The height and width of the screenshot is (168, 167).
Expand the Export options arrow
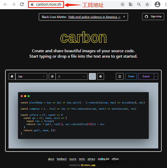156,76
